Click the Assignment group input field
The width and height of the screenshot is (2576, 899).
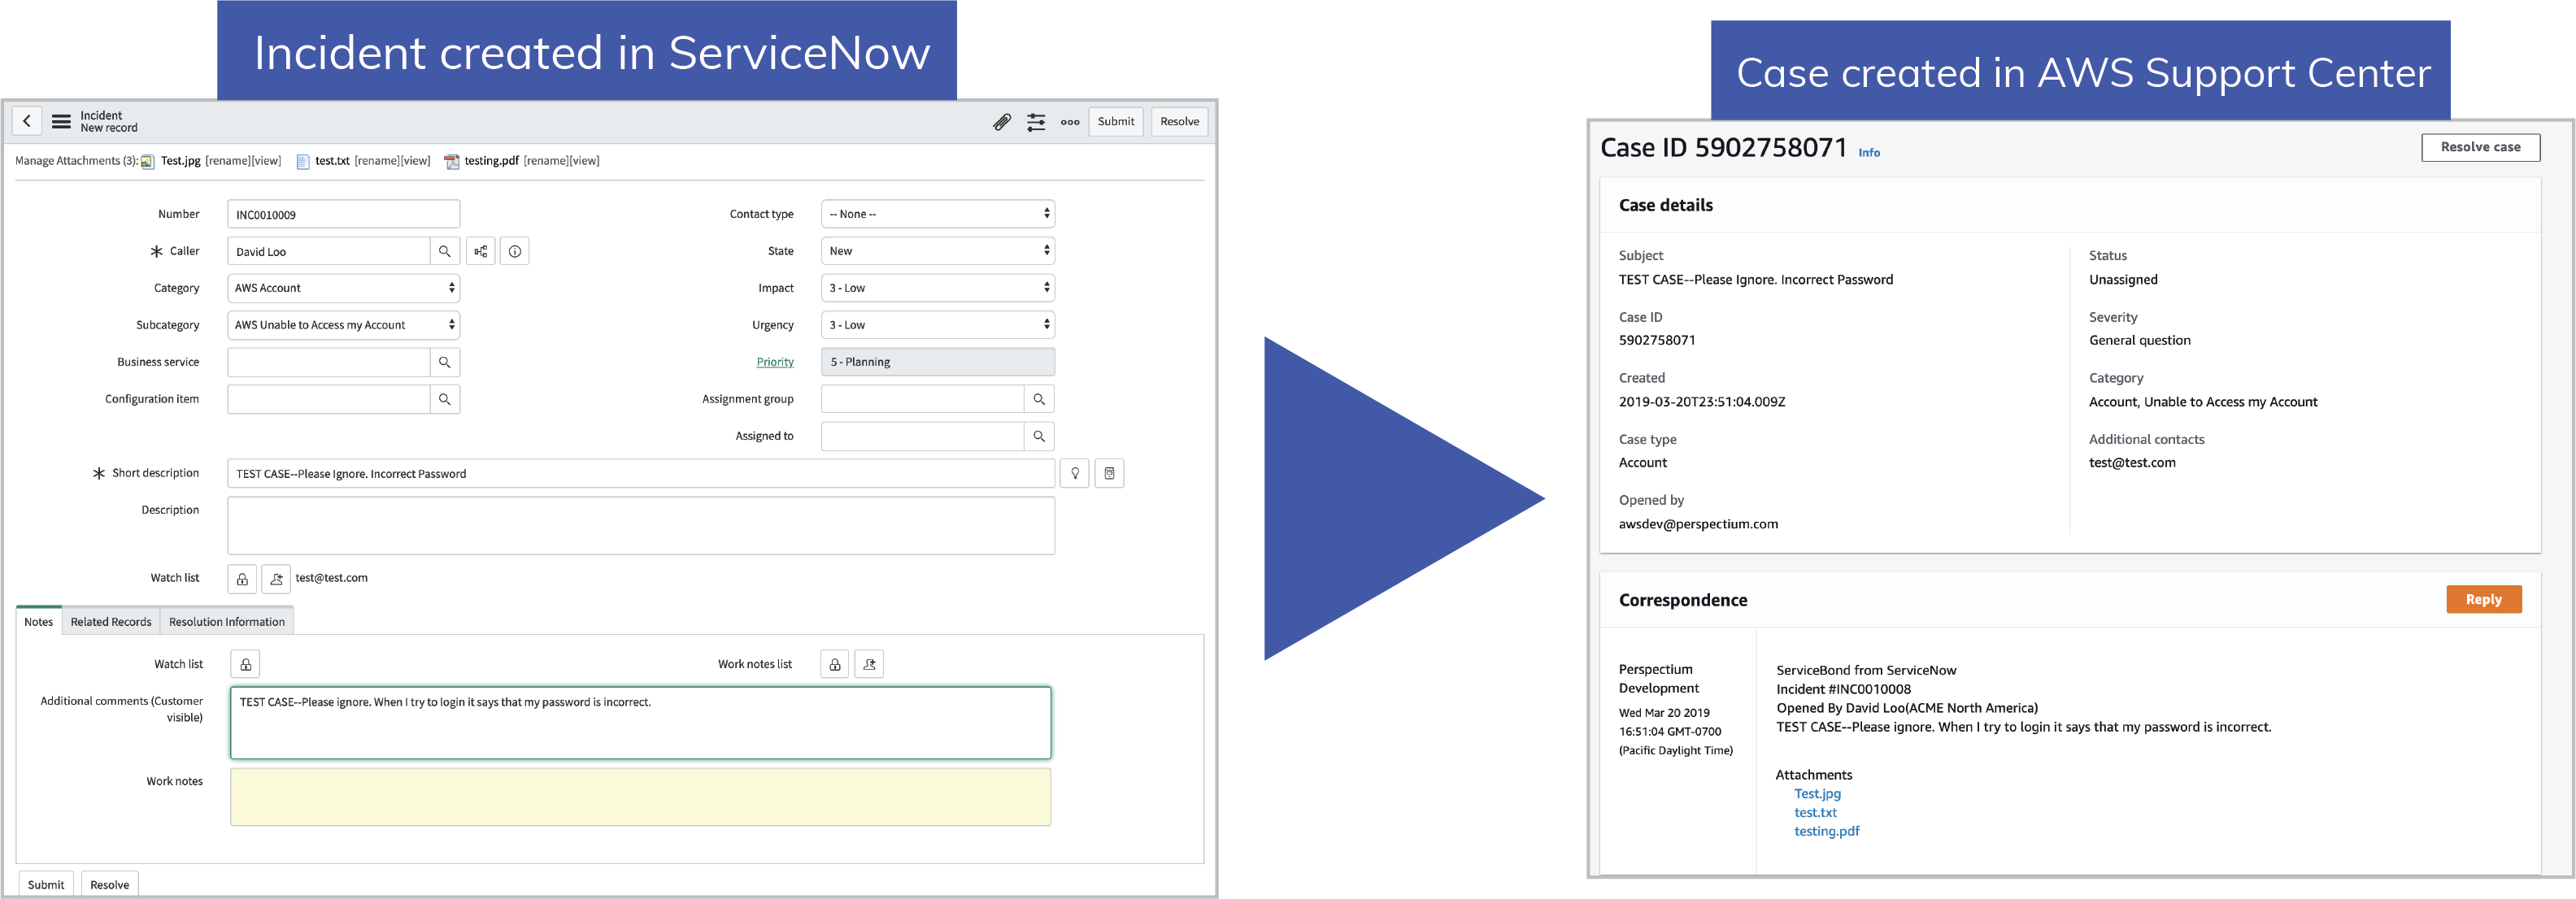923,399
